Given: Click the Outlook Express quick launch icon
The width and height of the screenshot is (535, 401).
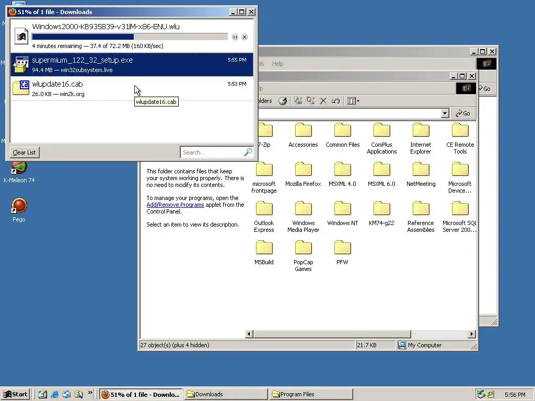Looking at the screenshot, I should pos(66,394).
